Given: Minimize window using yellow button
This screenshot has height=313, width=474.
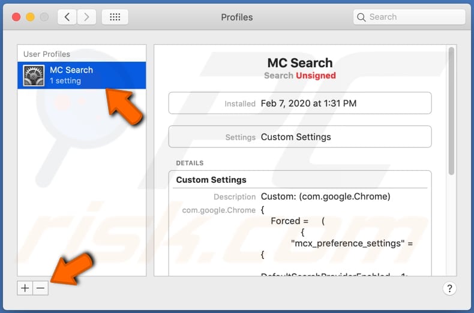Looking at the screenshot, I should [x=30, y=17].
